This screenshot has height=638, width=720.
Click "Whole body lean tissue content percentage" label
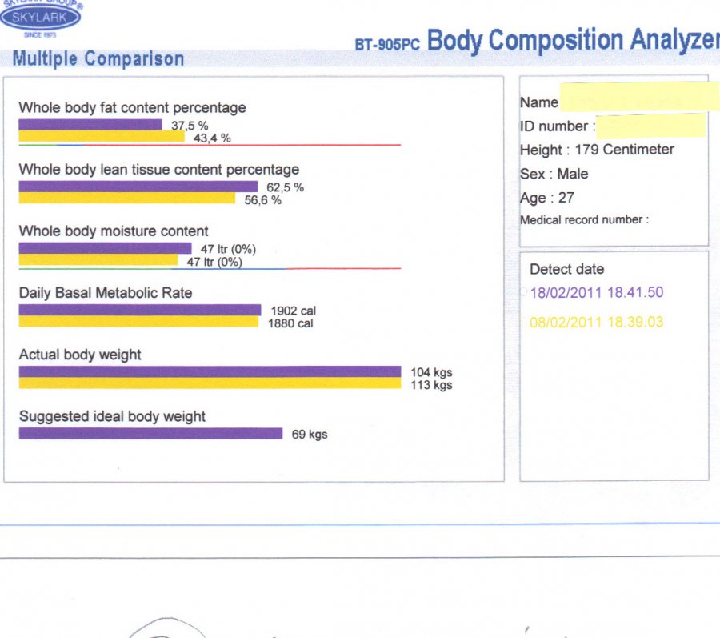point(159,170)
